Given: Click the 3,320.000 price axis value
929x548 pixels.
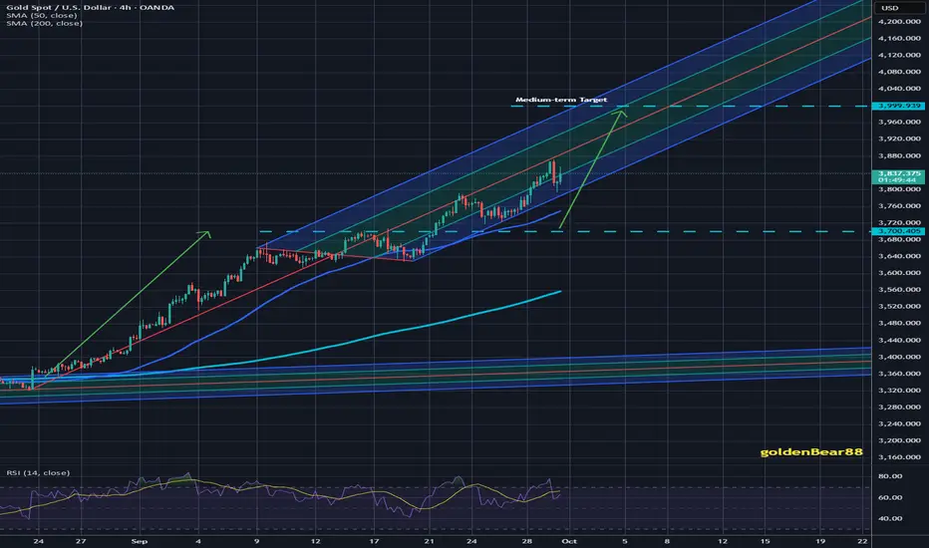Looking at the screenshot, I should pyautogui.click(x=899, y=390).
